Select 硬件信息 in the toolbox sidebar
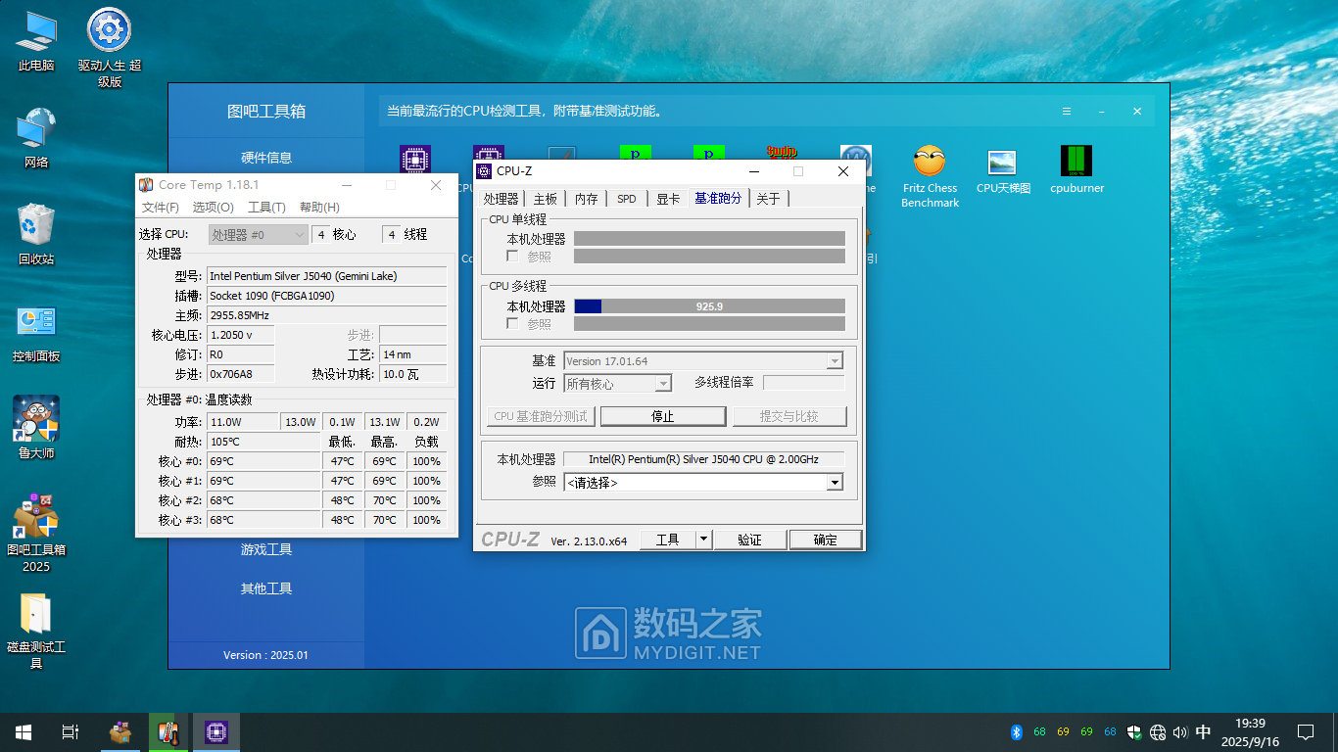The height and width of the screenshot is (752, 1338). coord(266,158)
